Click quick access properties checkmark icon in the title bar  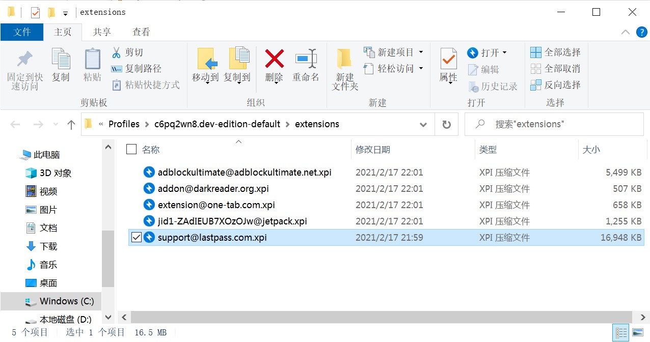(36, 12)
